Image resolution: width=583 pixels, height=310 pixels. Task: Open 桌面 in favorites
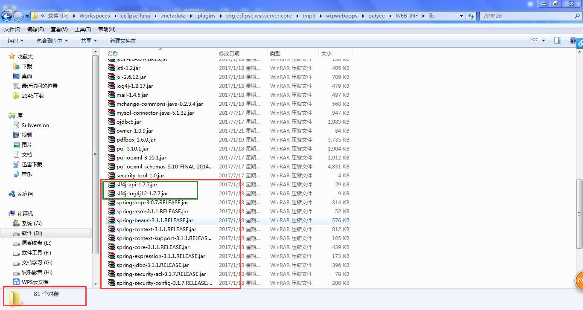[27, 76]
